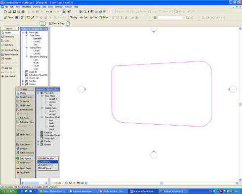Open the Modelling menu

26,7
